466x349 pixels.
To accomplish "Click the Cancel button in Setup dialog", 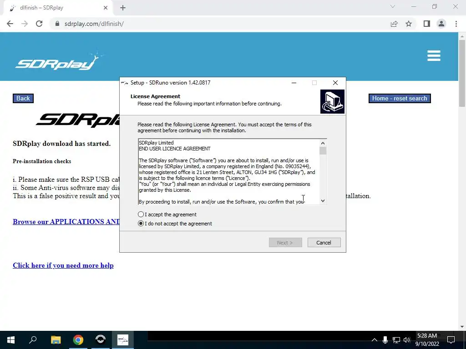I will point(324,243).
